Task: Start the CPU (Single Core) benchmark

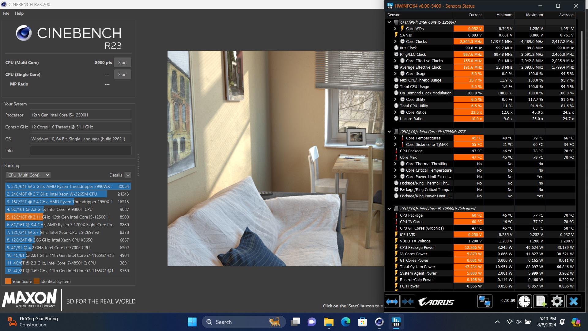Action: tap(123, 74)
